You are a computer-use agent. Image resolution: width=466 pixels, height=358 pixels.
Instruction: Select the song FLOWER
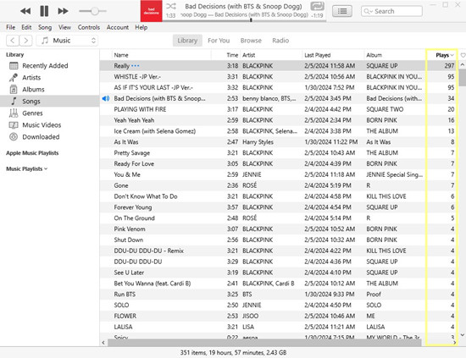125,317
